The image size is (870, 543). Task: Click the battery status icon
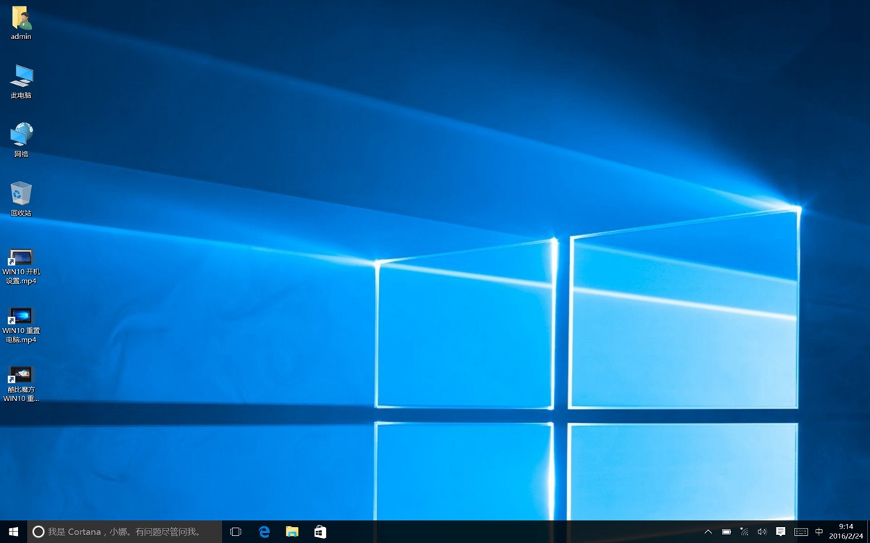pos(726,532)
